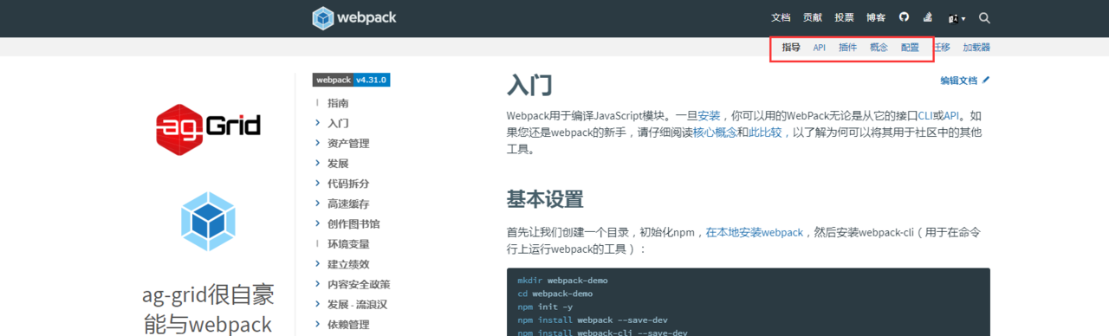Open the 投票 header menu
The image size is (1109, 336).
click(x=844, y=17)
